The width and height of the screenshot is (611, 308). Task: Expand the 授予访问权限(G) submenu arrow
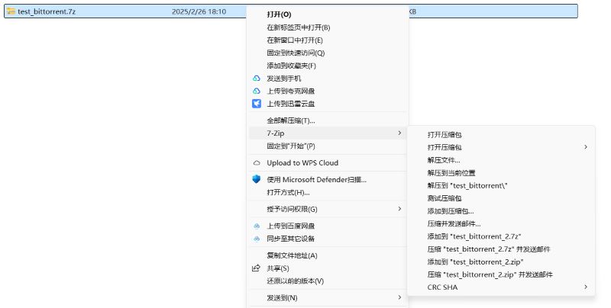[399, 209]
